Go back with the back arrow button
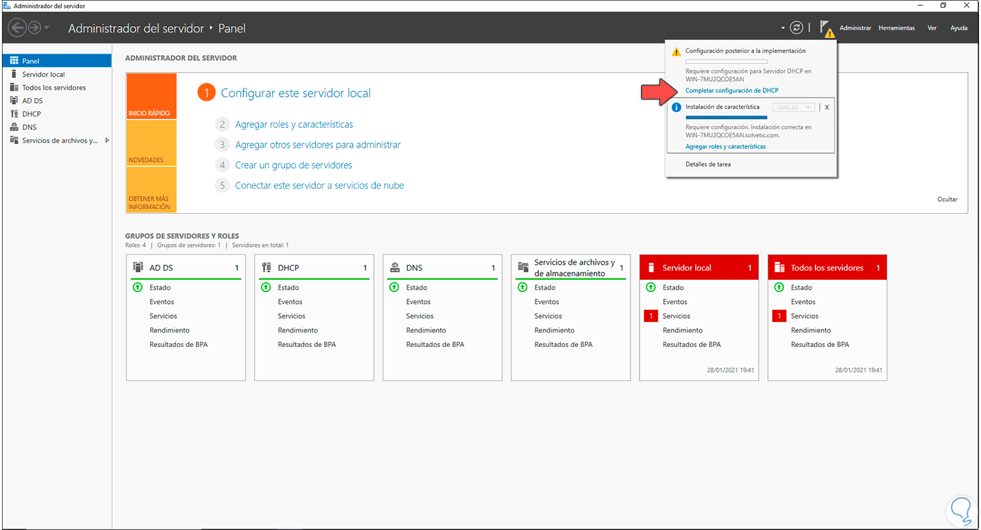981x530 pixels. click(x=17, y=27)
